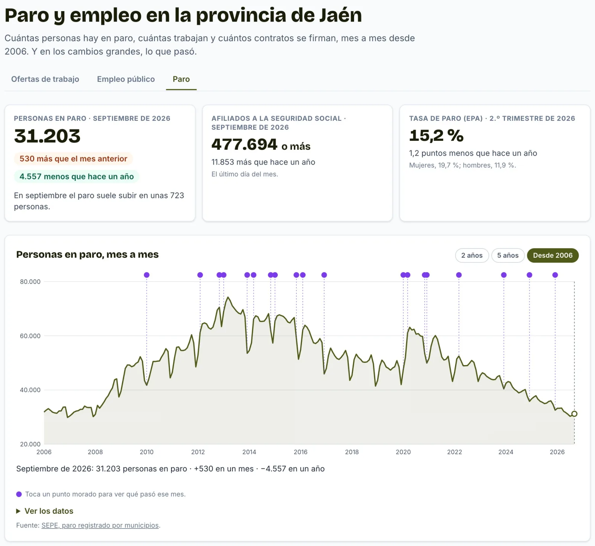Select the Desde 2006 range button
The image size is (595, 546).
[x=553, y=255]
